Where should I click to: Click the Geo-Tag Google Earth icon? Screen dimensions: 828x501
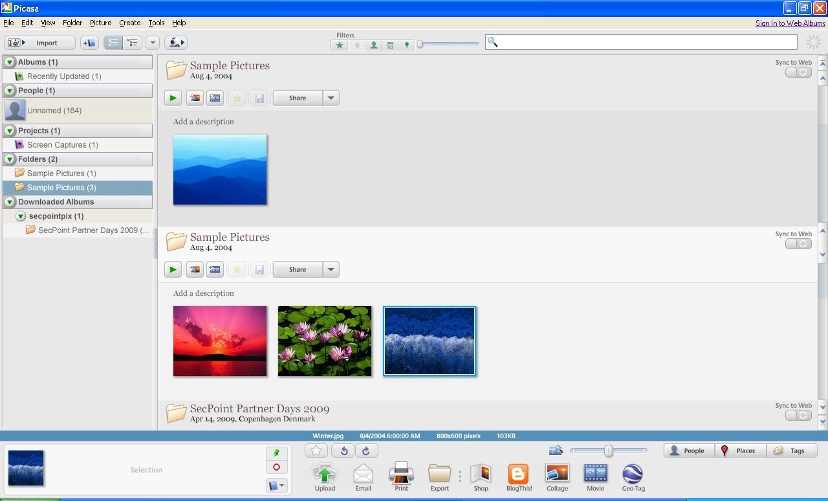[x=632, y=477]
